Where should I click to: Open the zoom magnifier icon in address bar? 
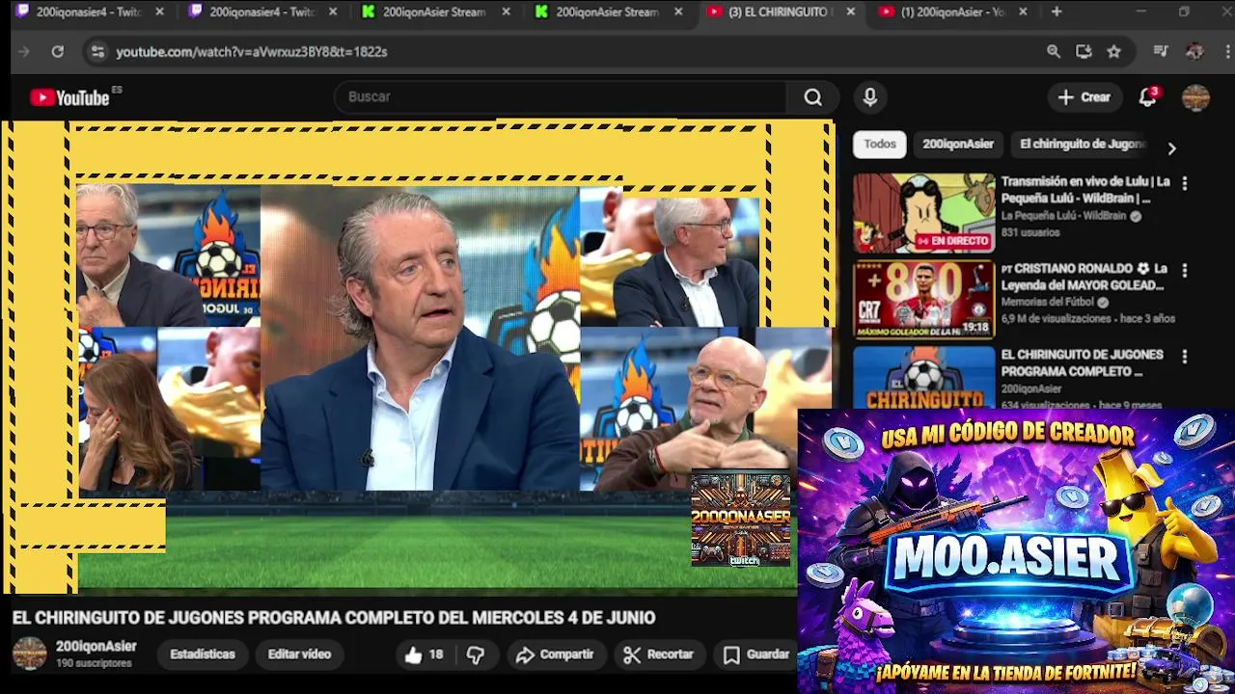click(1054, 52)
